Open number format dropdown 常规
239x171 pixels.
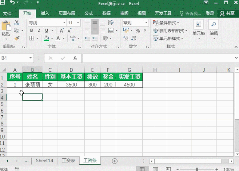[x=146, y=23]
